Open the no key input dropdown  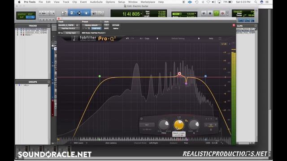tap(72, 33)
